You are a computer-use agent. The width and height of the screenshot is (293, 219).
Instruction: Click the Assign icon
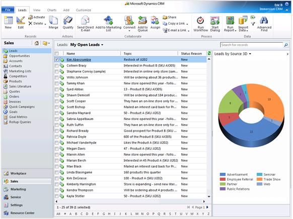click(x=155, y=20)
